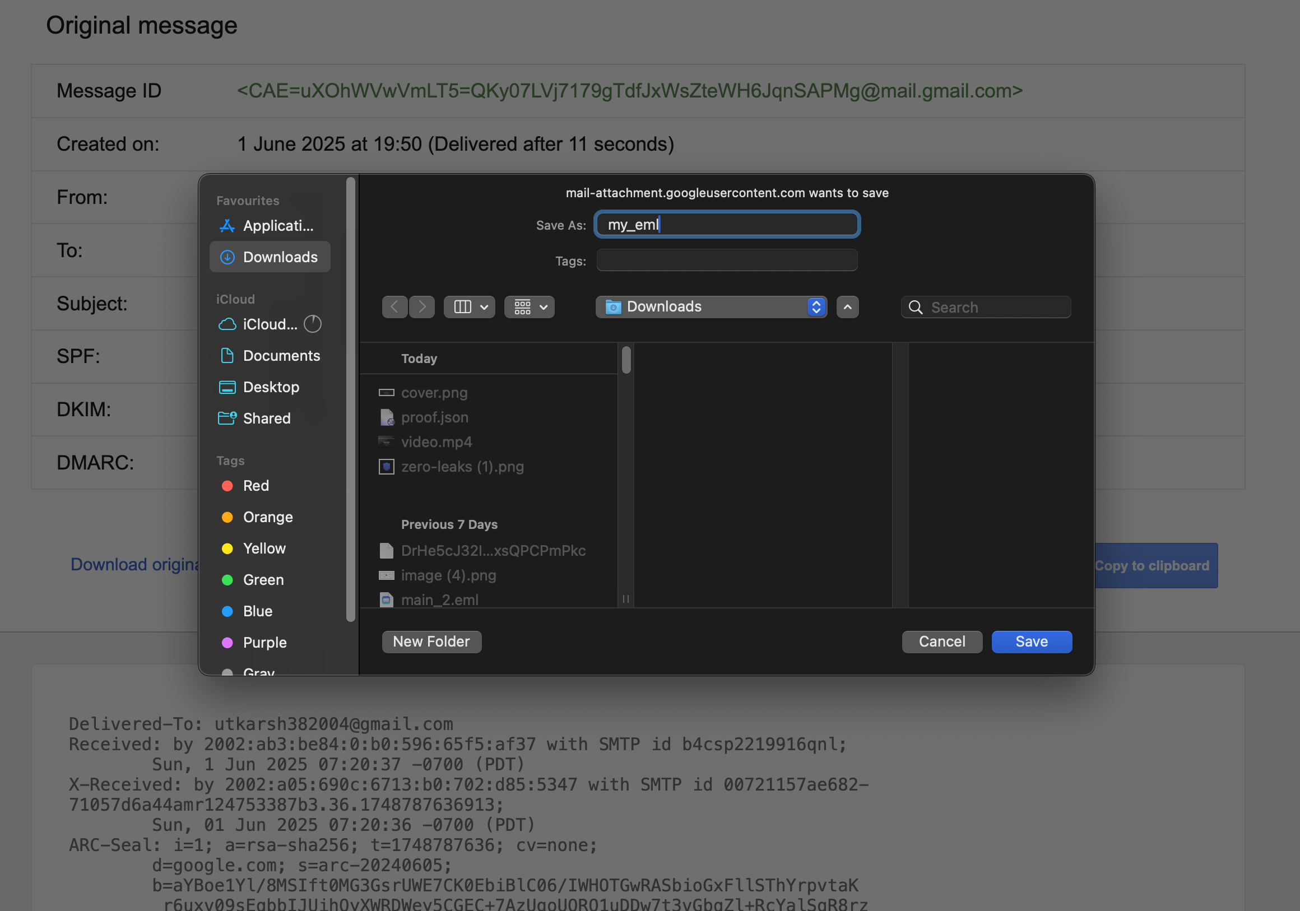This screenshot has height=911, width=1300.
Task: Open Desktop folder in the sidebar
Action: click(x=270, y=387)
